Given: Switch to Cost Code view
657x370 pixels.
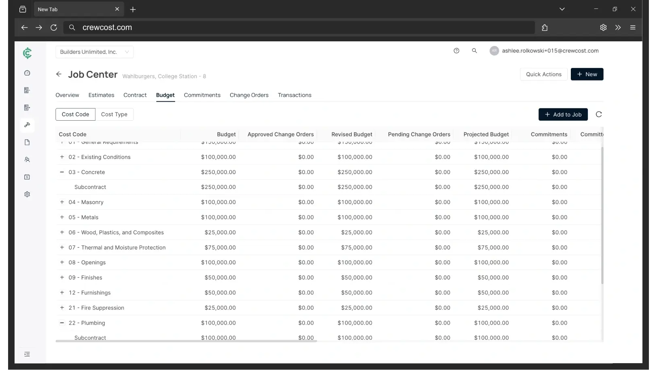Looking at the screenshot, I should 75,115.
